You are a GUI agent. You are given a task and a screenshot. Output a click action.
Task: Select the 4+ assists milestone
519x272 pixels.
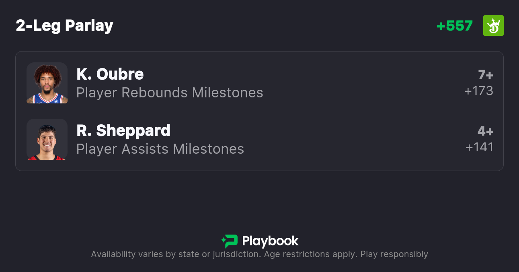click(485, 131)
